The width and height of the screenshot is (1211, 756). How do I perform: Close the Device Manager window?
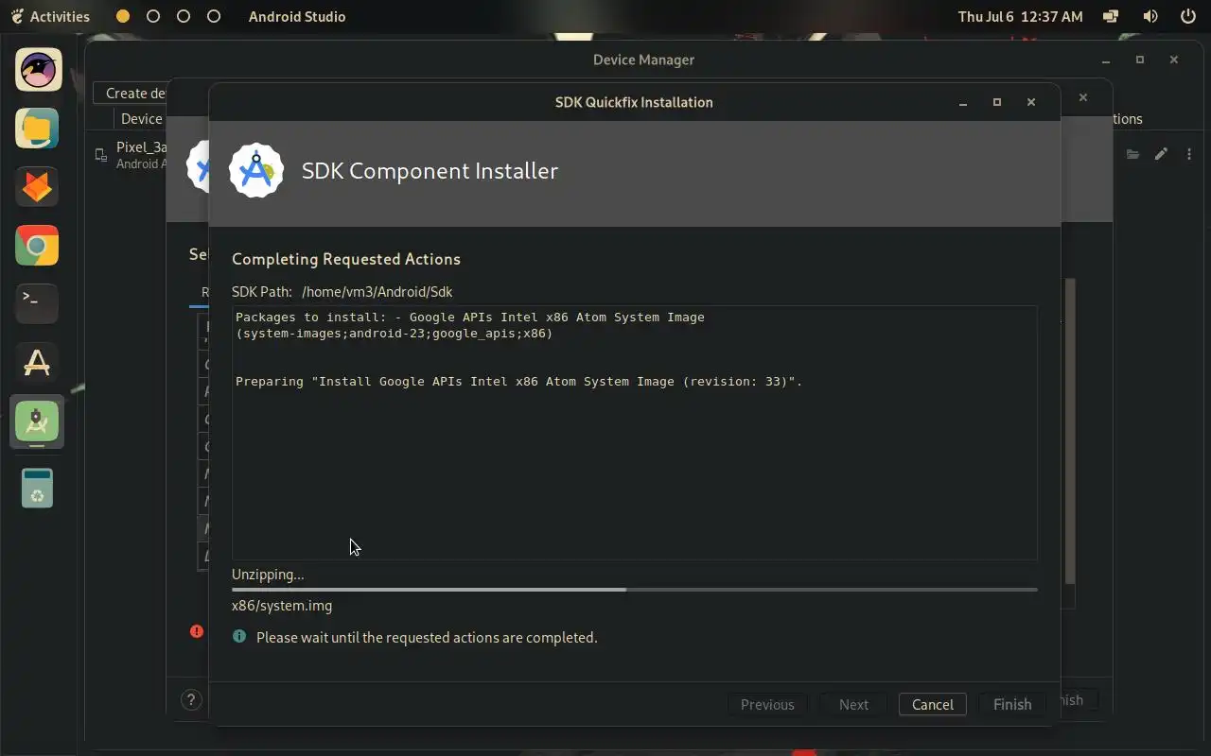click(x=1174, y=60)
